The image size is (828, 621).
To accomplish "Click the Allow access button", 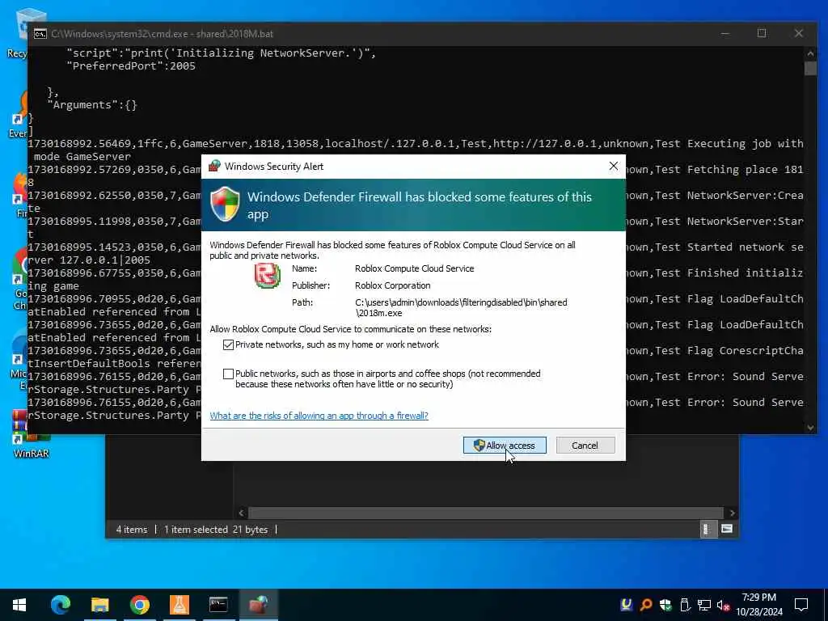I will [505, 446].
